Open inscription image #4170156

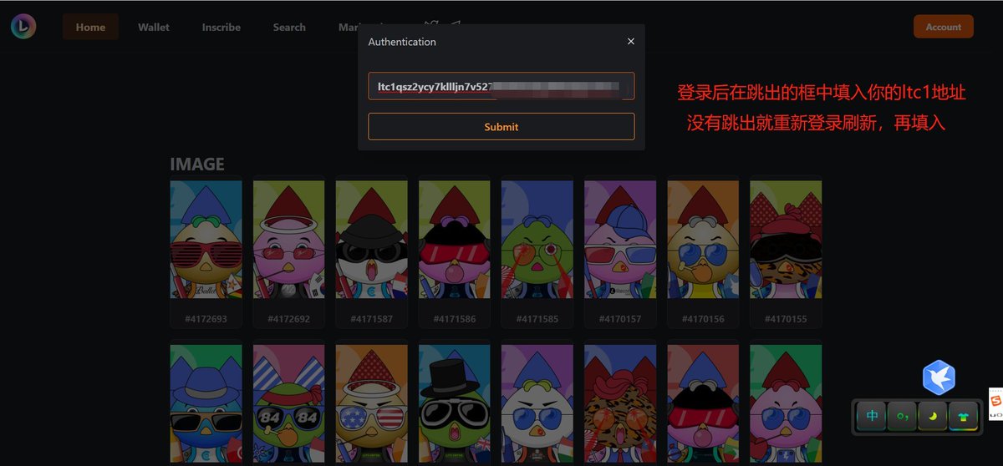[702, 240]
